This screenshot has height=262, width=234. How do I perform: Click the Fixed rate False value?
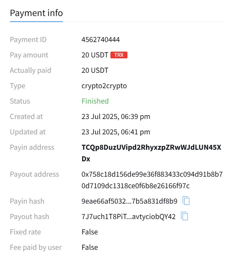click(90, 232)
